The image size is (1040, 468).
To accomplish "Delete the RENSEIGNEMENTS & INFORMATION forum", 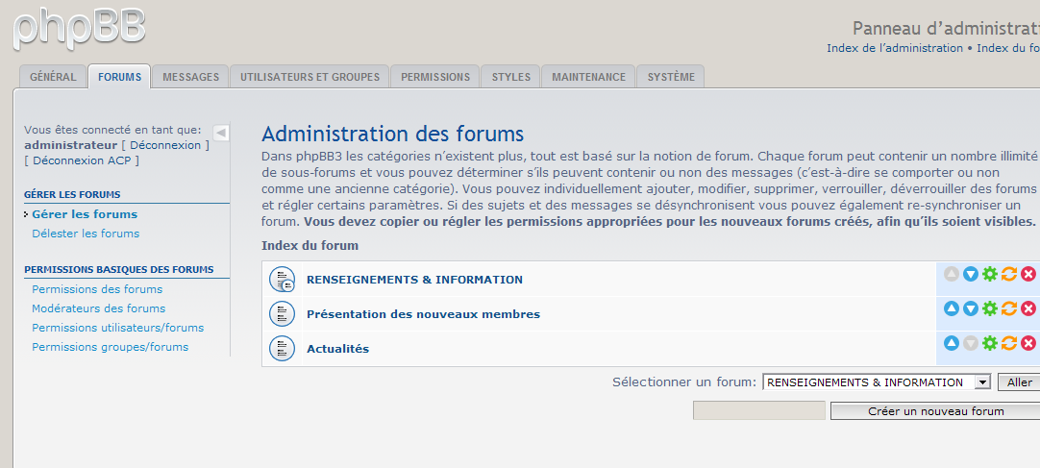I will click(x=1028, y=275).
